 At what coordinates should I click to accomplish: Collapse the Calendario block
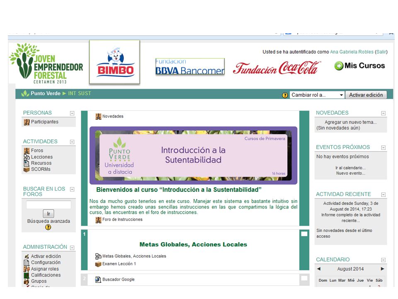tap(383, 260)
